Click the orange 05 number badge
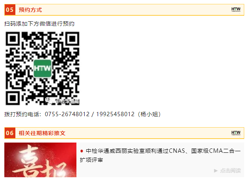 pyautogui.click(x=10, y=10)
